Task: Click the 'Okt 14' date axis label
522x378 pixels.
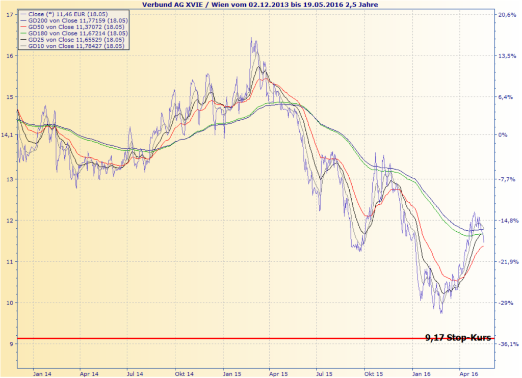Action: (184, 374)
